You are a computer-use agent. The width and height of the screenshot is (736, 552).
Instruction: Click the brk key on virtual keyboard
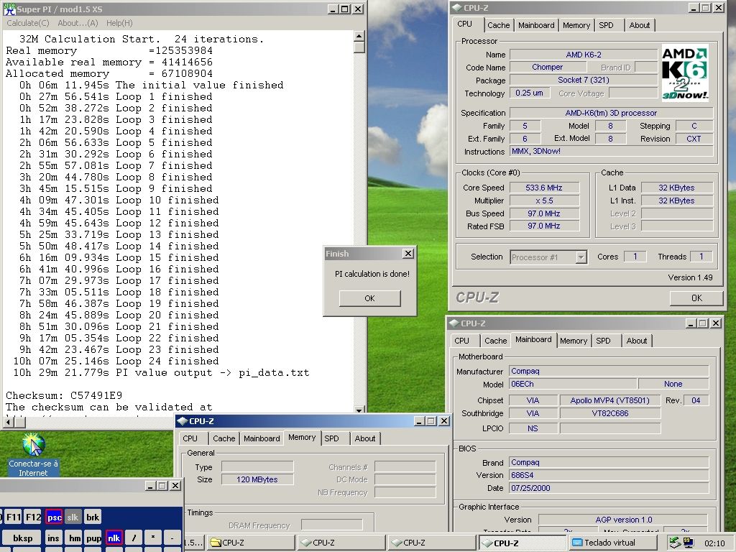(x=93, y=517)
